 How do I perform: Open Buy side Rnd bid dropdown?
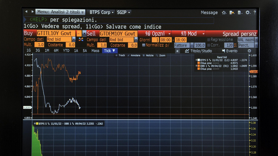coord(74,39)
